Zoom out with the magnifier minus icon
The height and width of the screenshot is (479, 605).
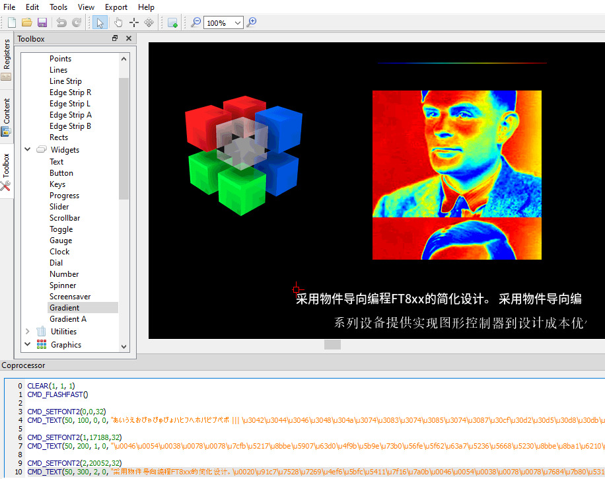196,22
